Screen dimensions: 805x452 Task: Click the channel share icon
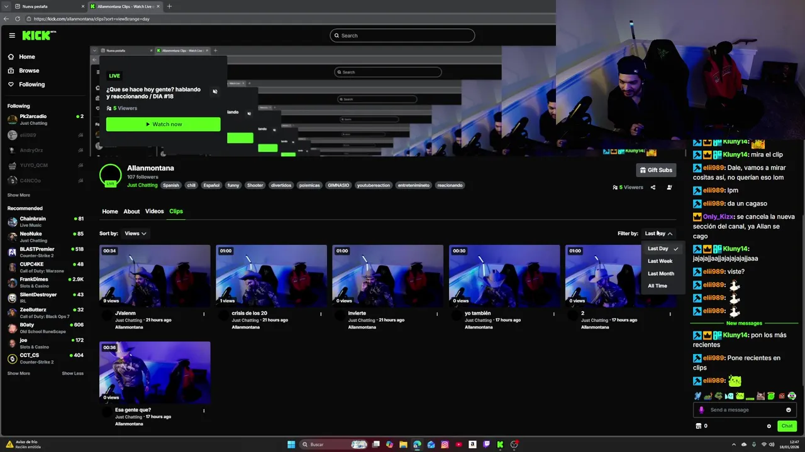653,187
